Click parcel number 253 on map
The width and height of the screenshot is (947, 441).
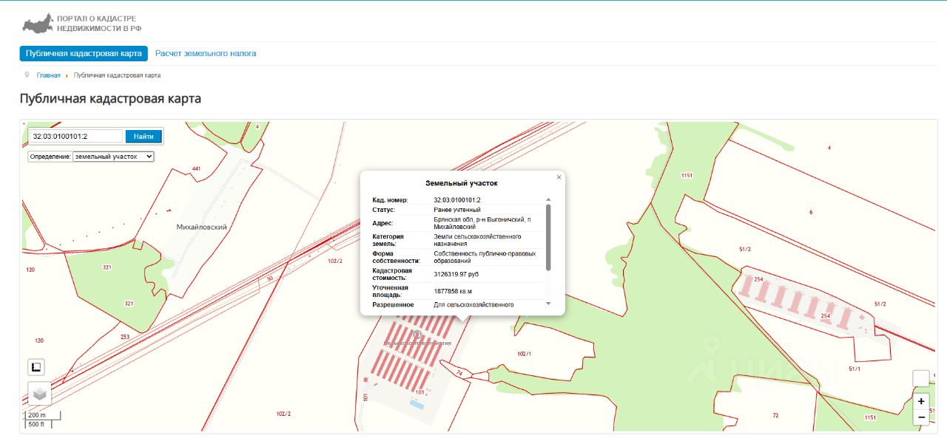pyautogui.click(x=124, y=336)
